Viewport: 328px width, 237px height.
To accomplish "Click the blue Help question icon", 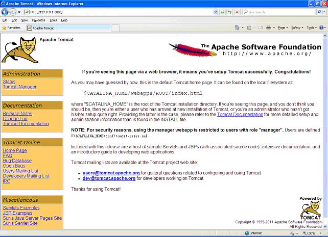I will [x=321, y=28].
